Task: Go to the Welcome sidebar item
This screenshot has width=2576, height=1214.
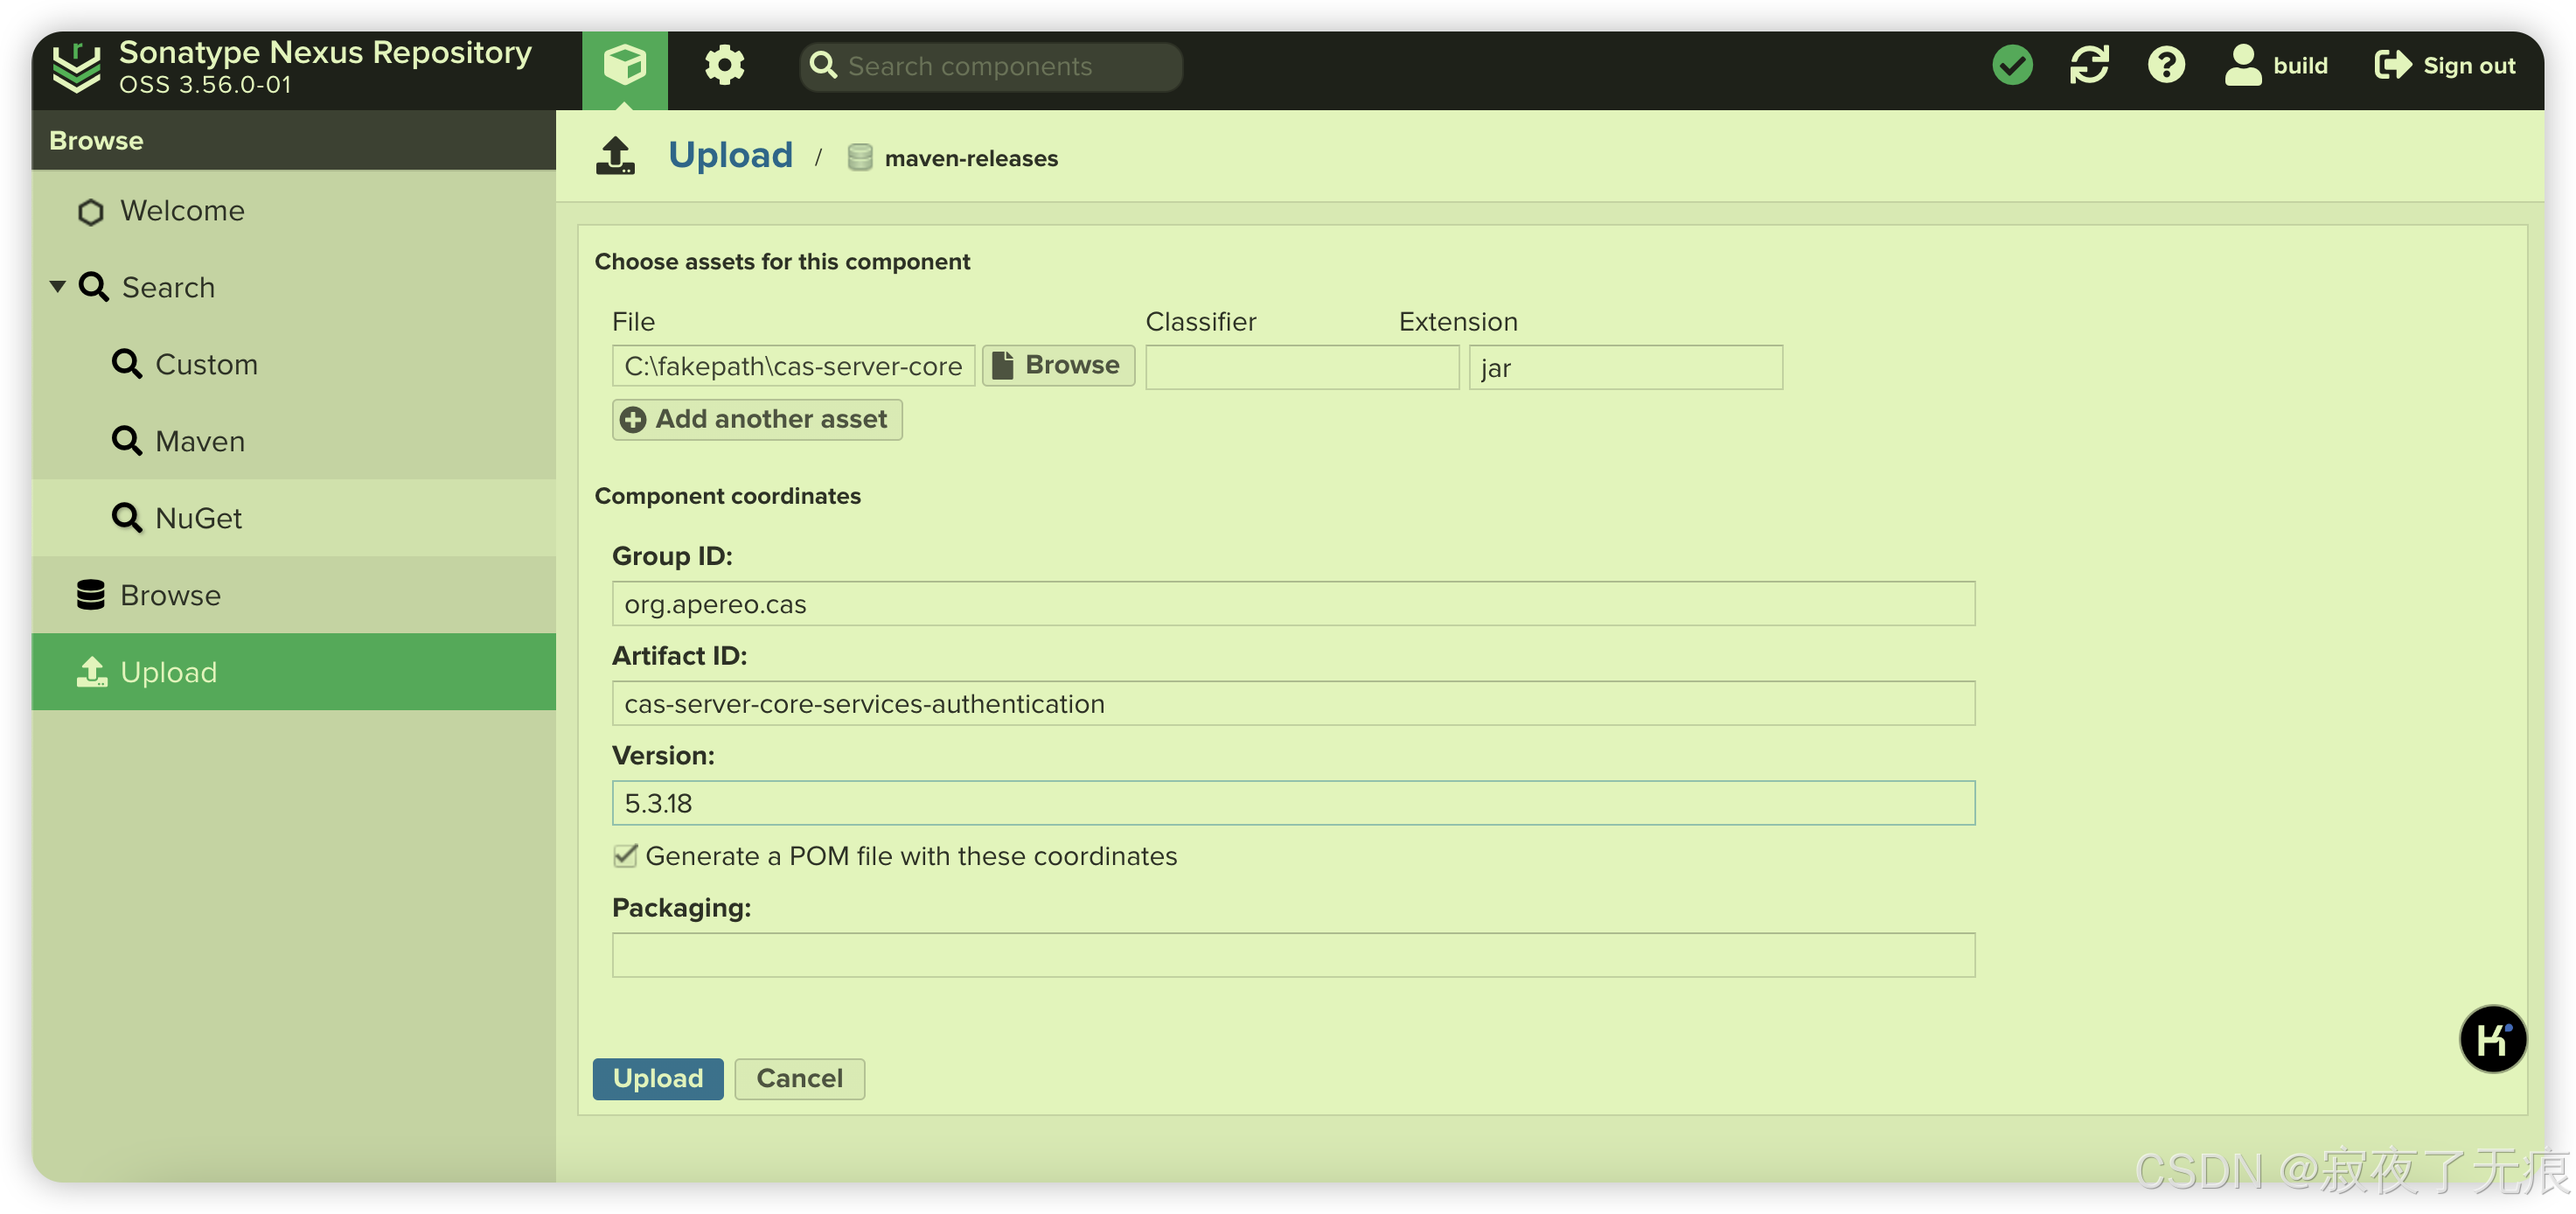Action: click(x=182, y=211)
